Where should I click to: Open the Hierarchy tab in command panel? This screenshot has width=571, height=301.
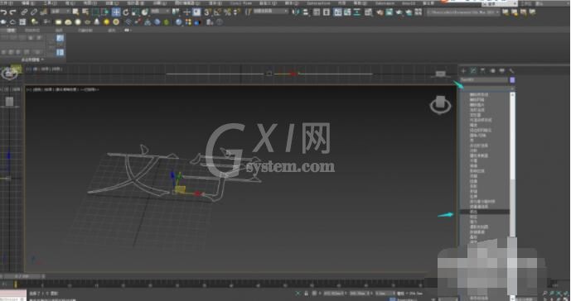click(x=482, y=71)
